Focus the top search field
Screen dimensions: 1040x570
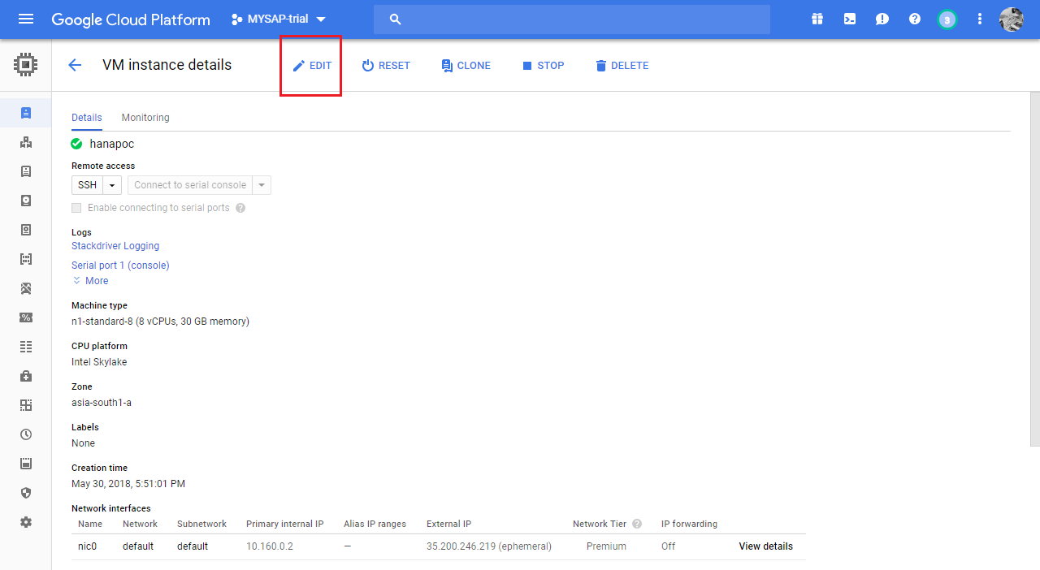click(572, 19)
